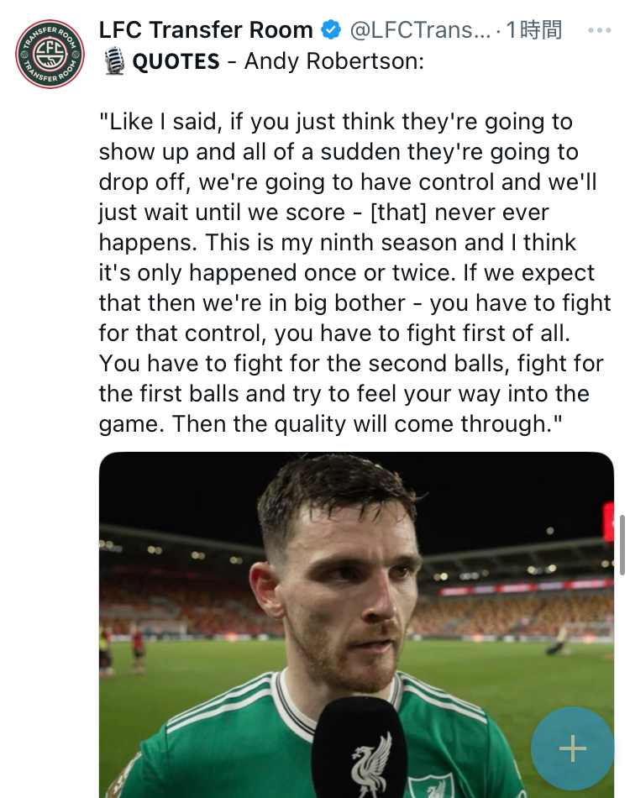Open the "LFC Transfer Room" account name

[206, 31]
